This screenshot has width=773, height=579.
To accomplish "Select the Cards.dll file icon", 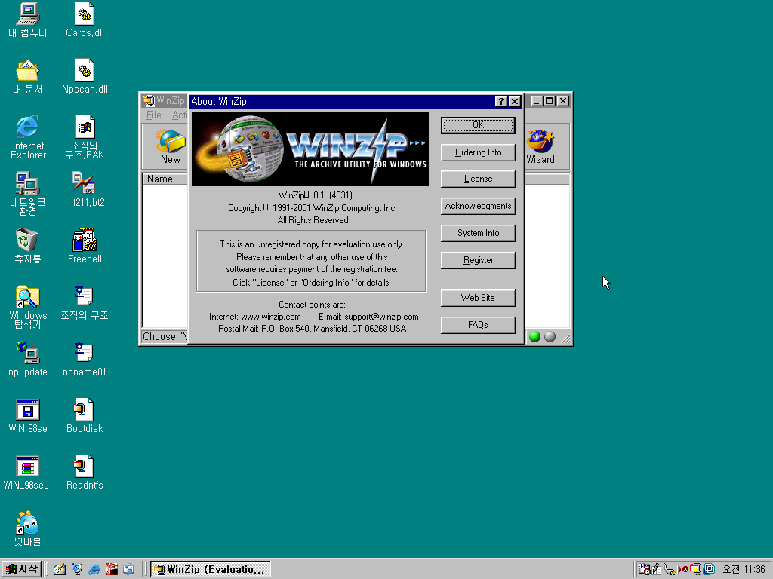I will pyautogui.click(x=85, y=20).
